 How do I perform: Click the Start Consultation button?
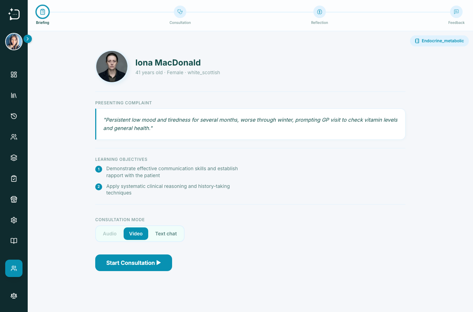tap(134, 263)
